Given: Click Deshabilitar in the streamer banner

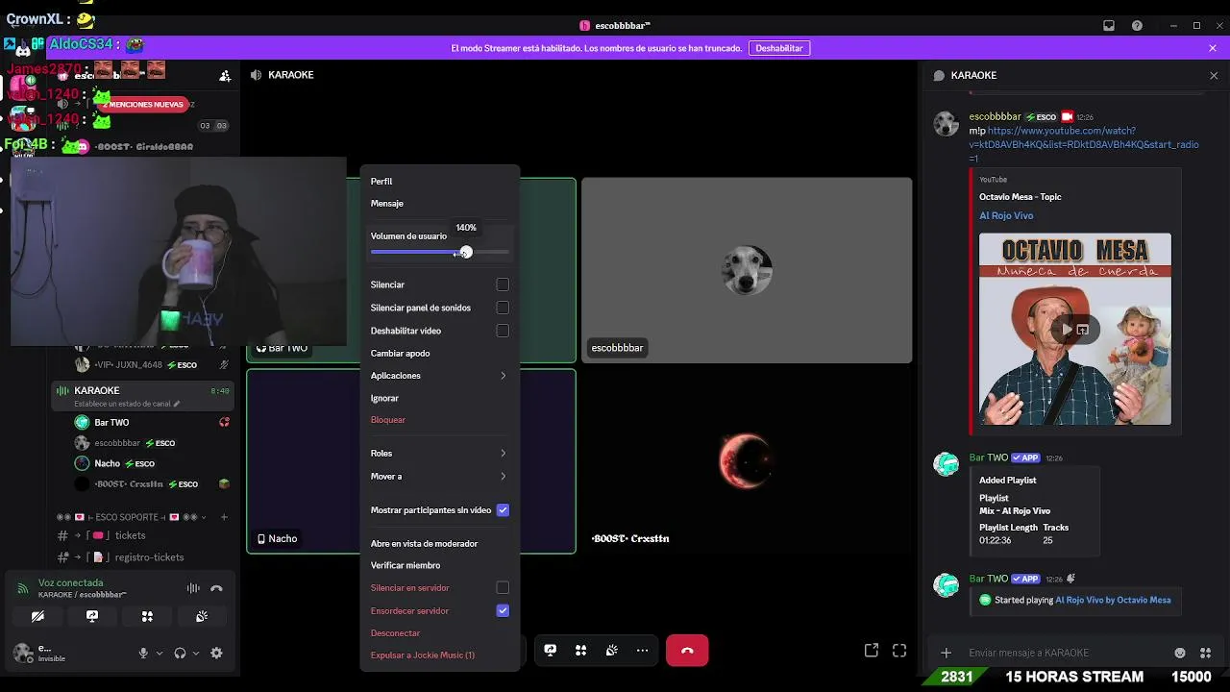Looking at the screenshot, I should click(778, 48).
